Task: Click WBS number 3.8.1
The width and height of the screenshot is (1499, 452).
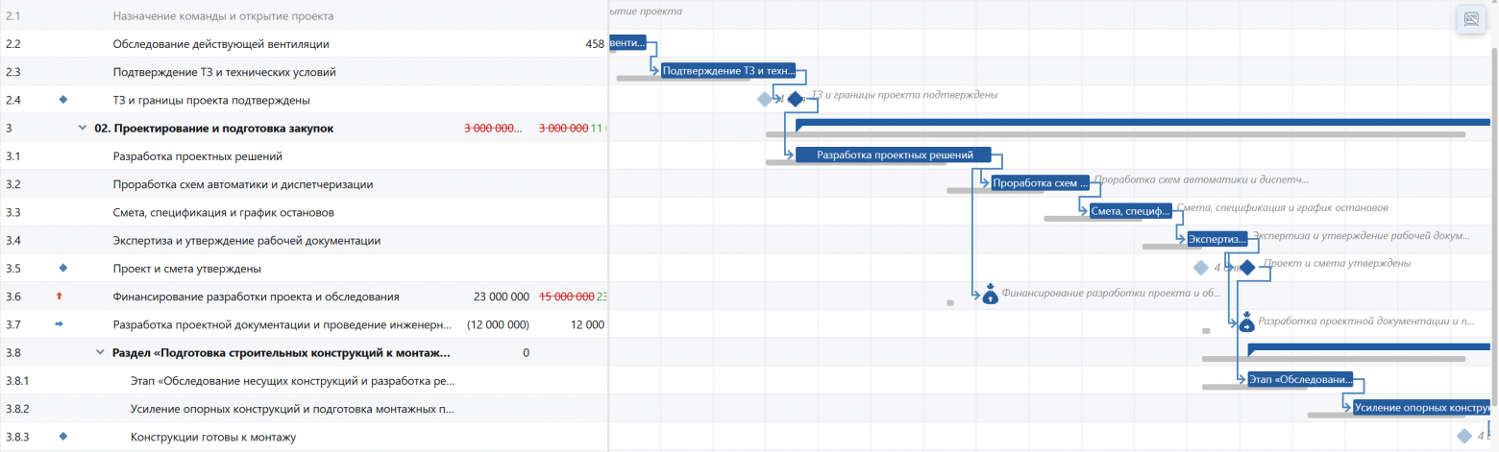Action: (17, 380)
